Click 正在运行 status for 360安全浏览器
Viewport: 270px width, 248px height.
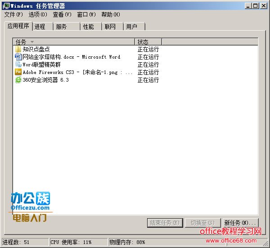point(148,80)
